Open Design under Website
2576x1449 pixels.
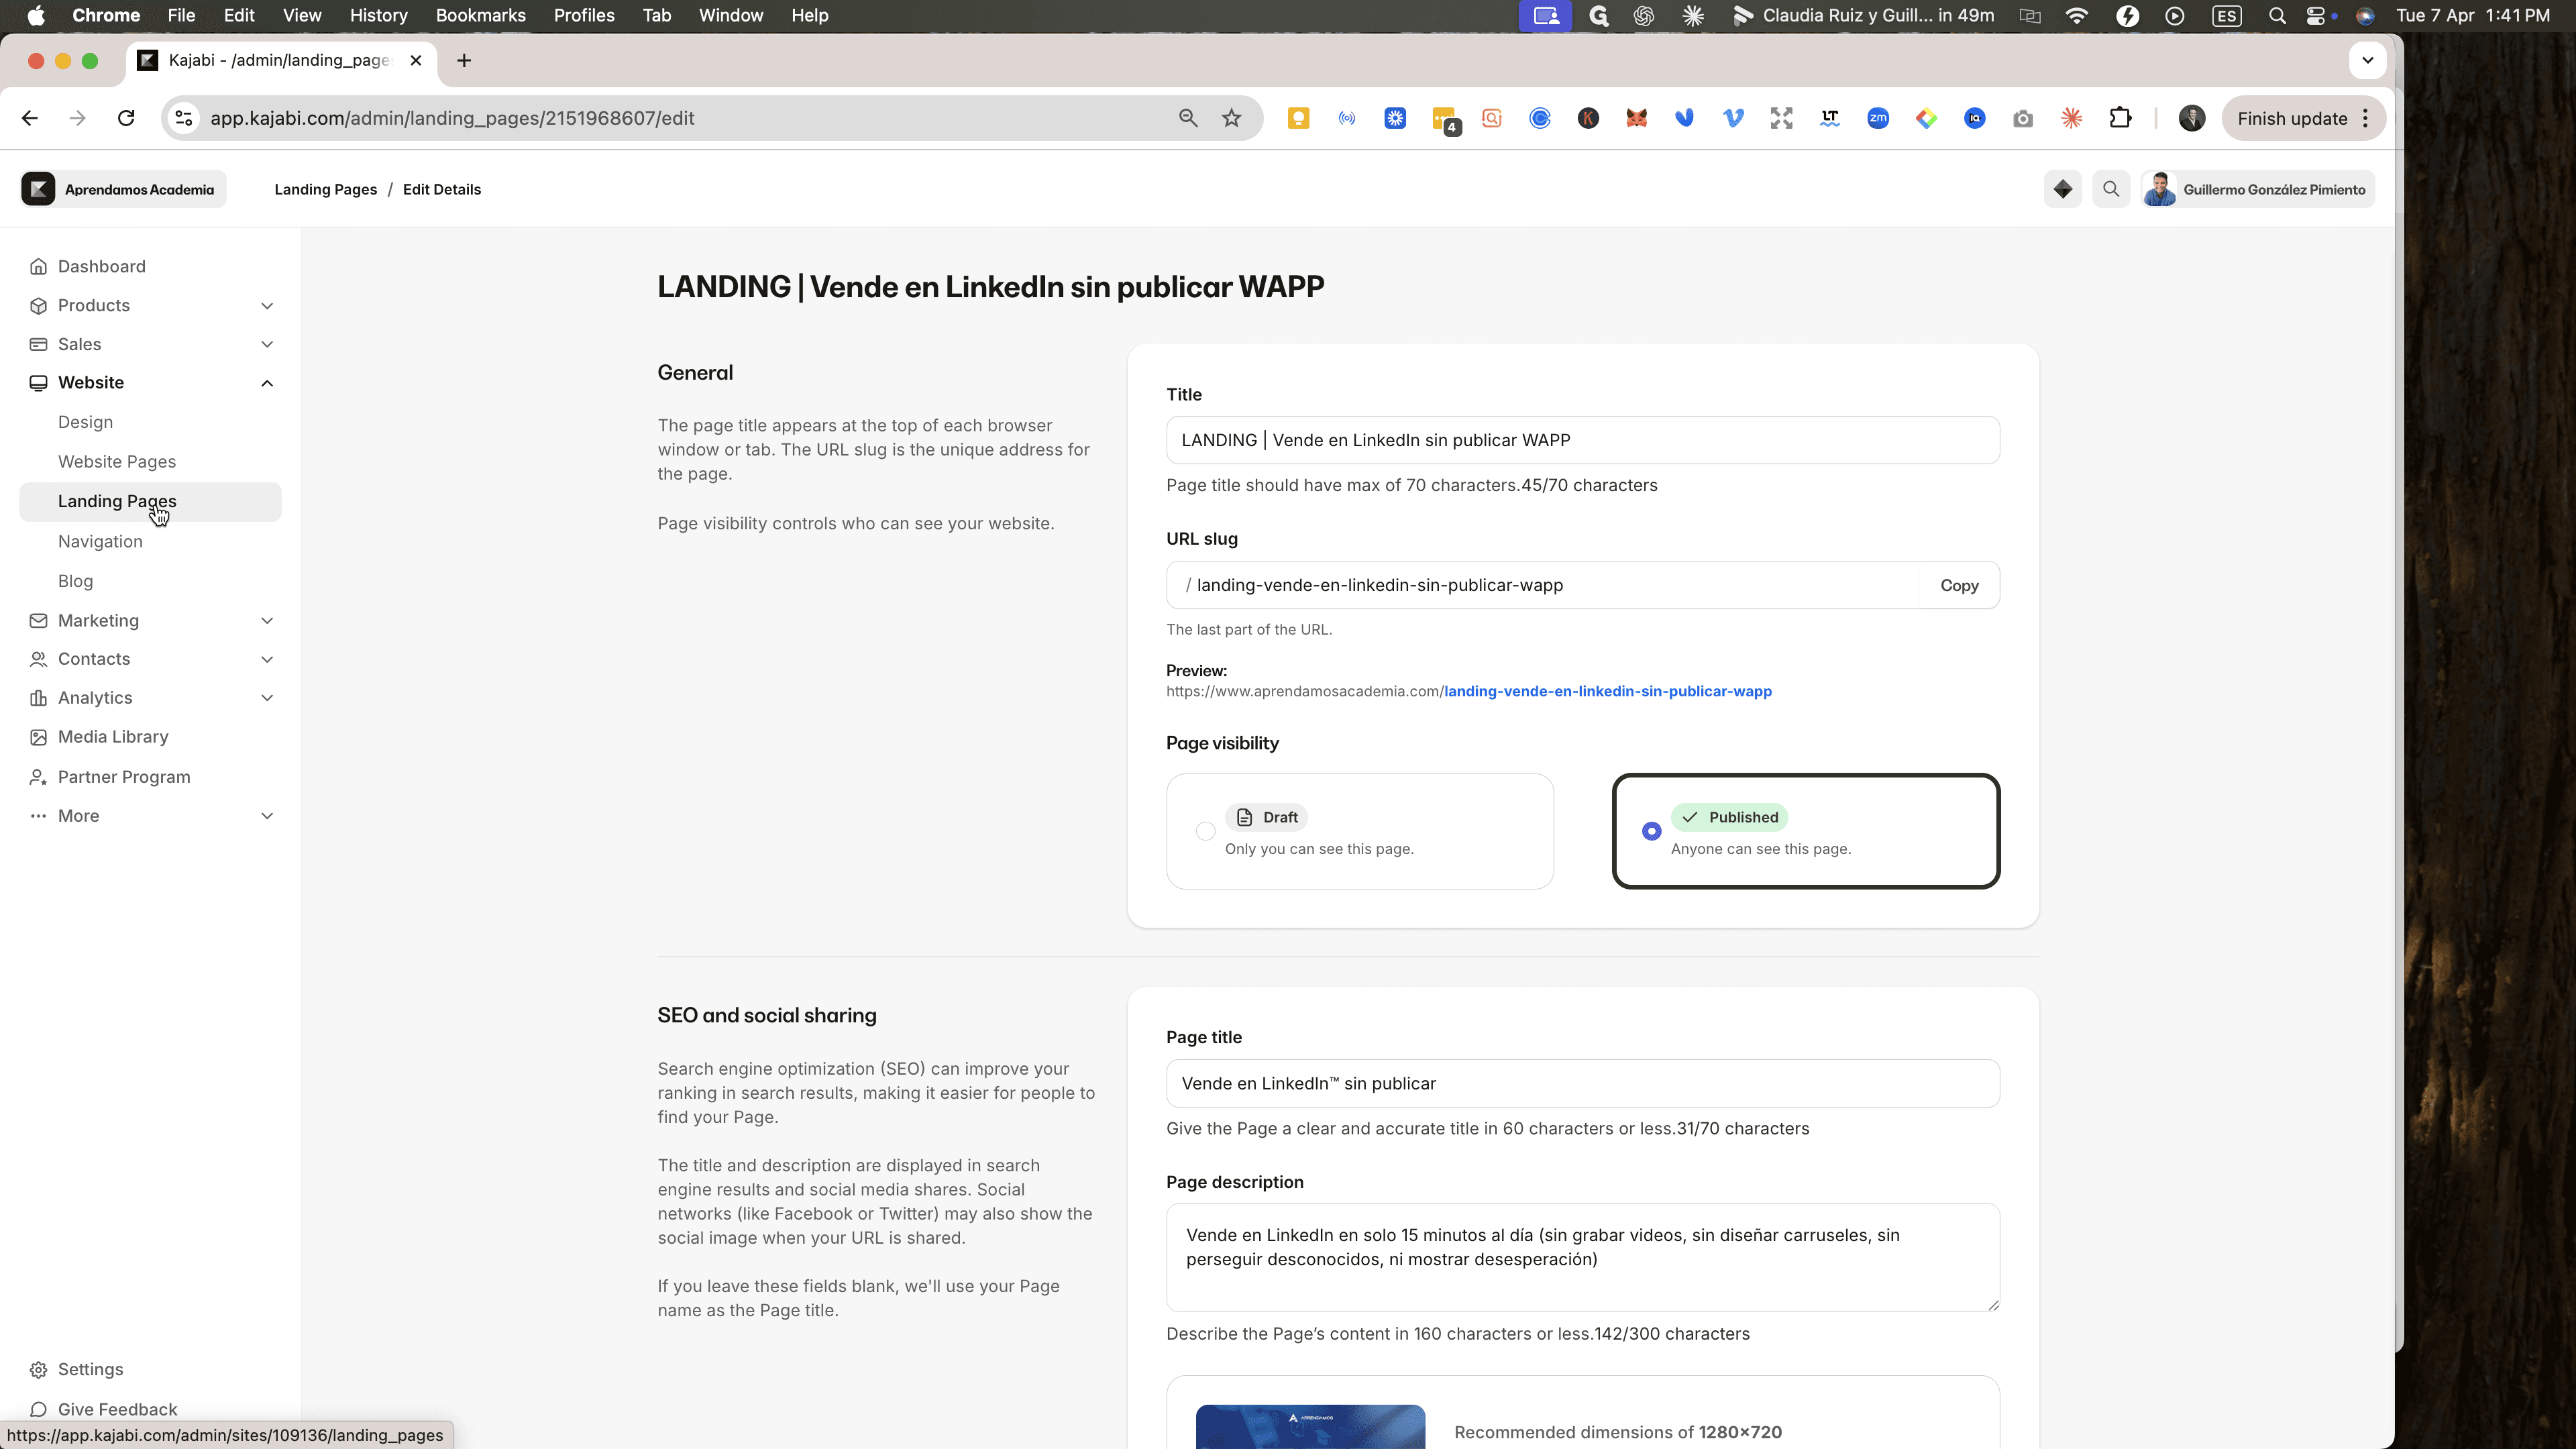85,422
